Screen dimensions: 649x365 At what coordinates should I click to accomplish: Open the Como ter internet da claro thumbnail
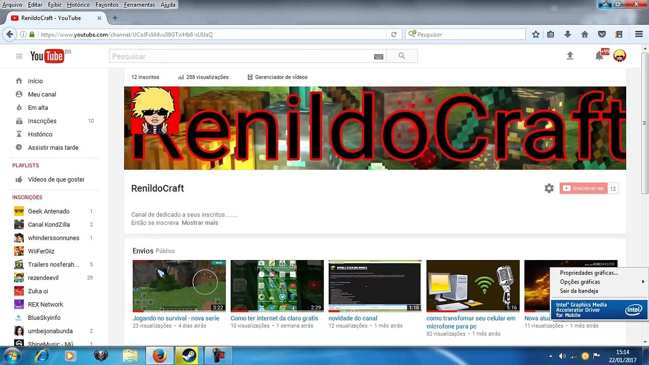coord(277,286)
